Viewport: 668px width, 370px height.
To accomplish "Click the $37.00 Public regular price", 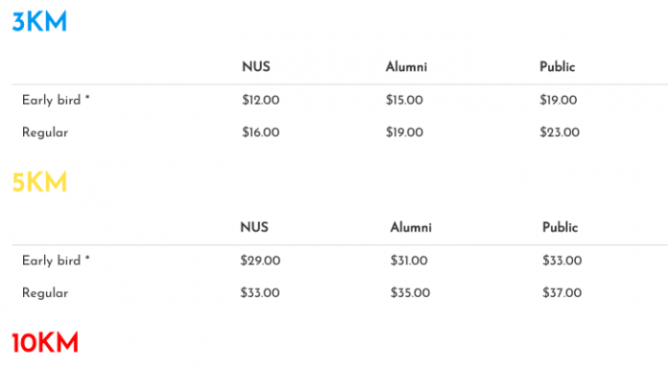I will coord(561,293).
